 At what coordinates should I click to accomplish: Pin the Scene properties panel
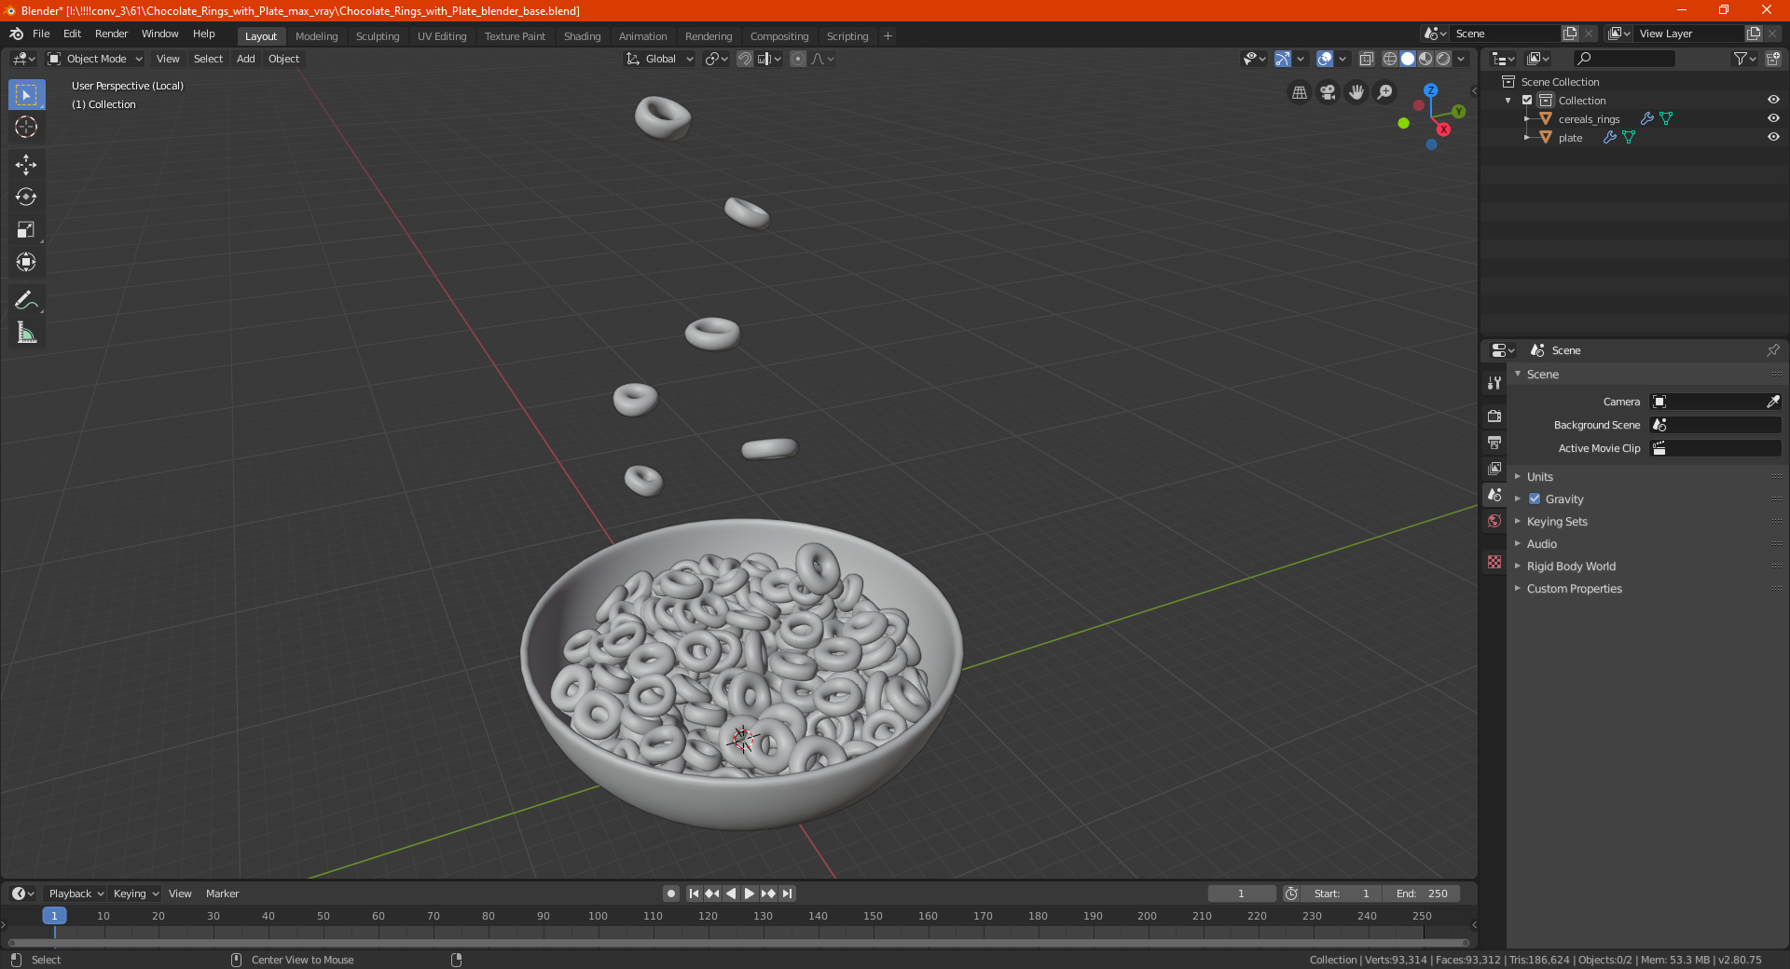coord(1772,350)
